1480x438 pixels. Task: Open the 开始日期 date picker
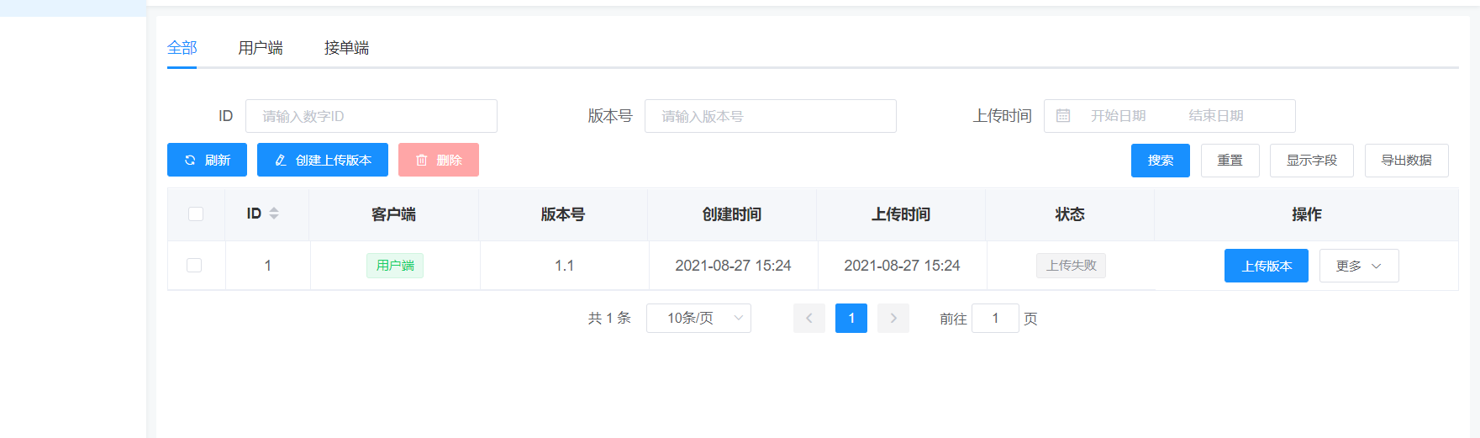1118,116
